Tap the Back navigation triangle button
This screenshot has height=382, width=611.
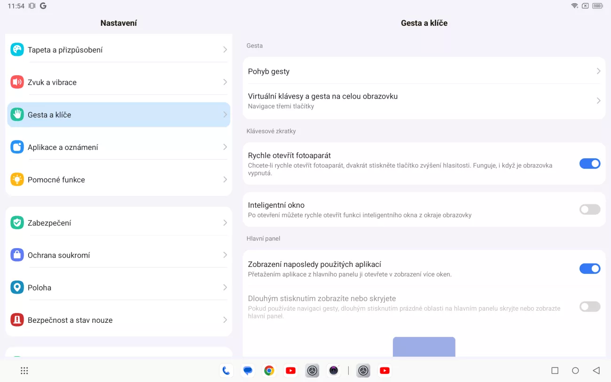pos(596,371)
